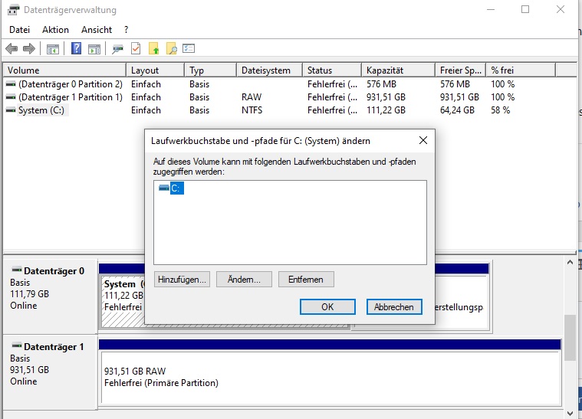Sort by the Status column header
This screenshot has height=419, width=582.
pyautogui.click(x=332, y=70)
